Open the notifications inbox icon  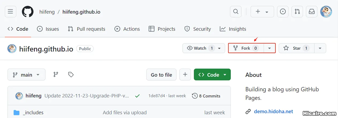pyautogui.click(x=312, y=11)
